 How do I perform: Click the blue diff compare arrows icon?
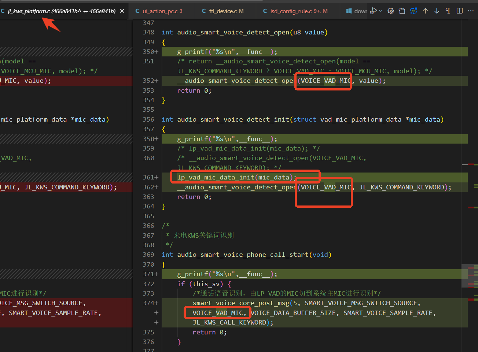click(x=413, y=11)
